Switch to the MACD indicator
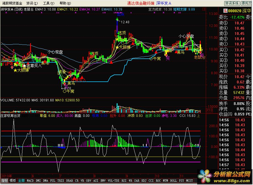 pos(30,181)
